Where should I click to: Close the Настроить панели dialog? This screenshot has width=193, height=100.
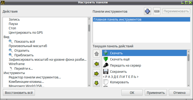pos(190,3)
